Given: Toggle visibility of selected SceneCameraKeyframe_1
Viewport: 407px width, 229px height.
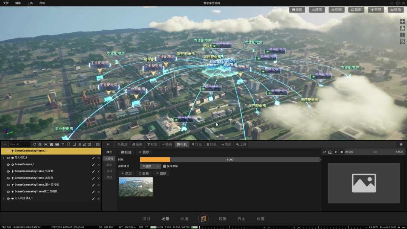Looking at the screenshot, I should [x=8, y=151].
